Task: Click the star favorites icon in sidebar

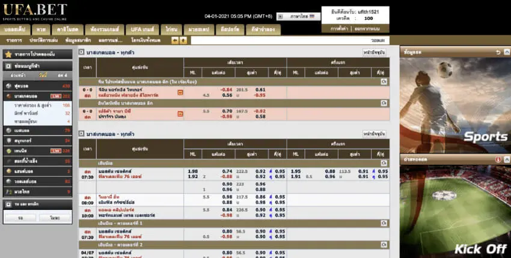Action: [x=8, y=54]
